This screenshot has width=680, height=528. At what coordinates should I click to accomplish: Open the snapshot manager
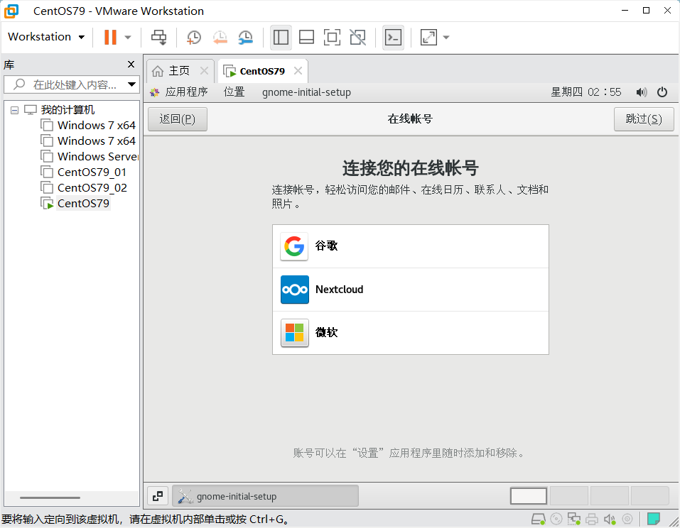pyautogui.click(x=245, y=37)
